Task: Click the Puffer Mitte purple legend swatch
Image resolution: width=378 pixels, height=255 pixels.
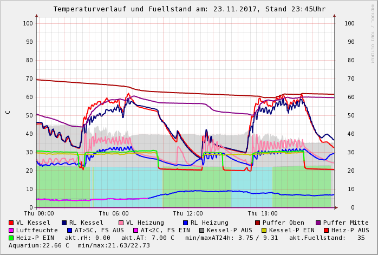Action: 318,223
